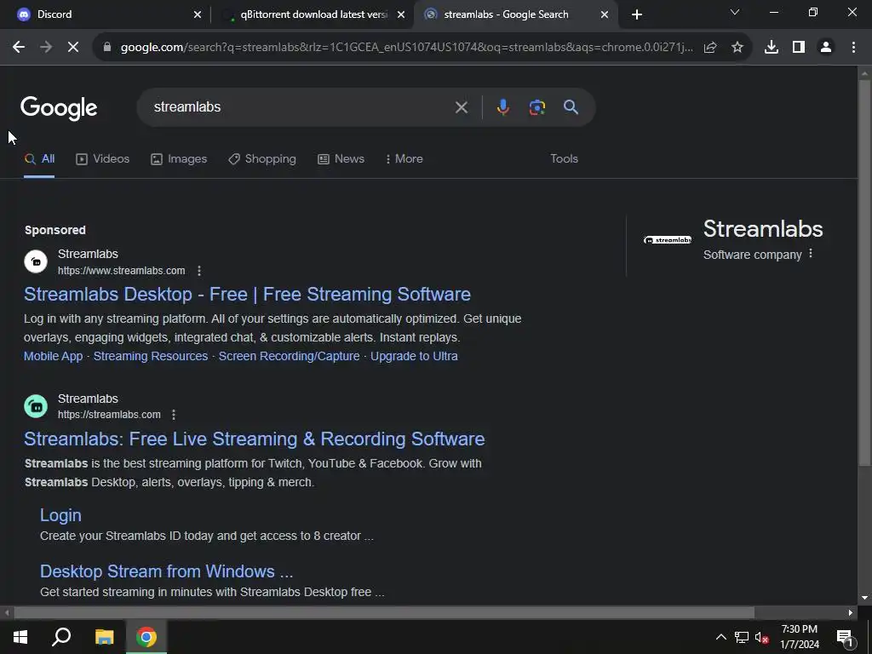The height and width of the screenshot is (654, 872).
Task: Search by image with Google Lens
Action: point(536,106)
